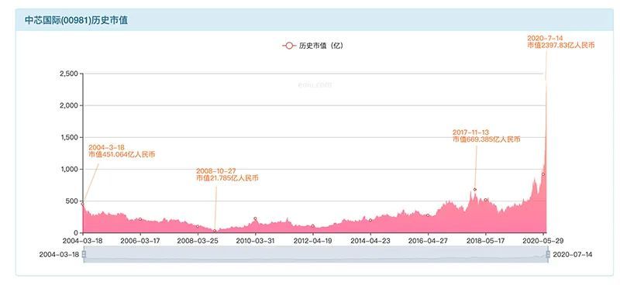Click the chart title 中芯国际(00981)历史市值
Viewport: 620px width, 285px height.
coord(76,21)
